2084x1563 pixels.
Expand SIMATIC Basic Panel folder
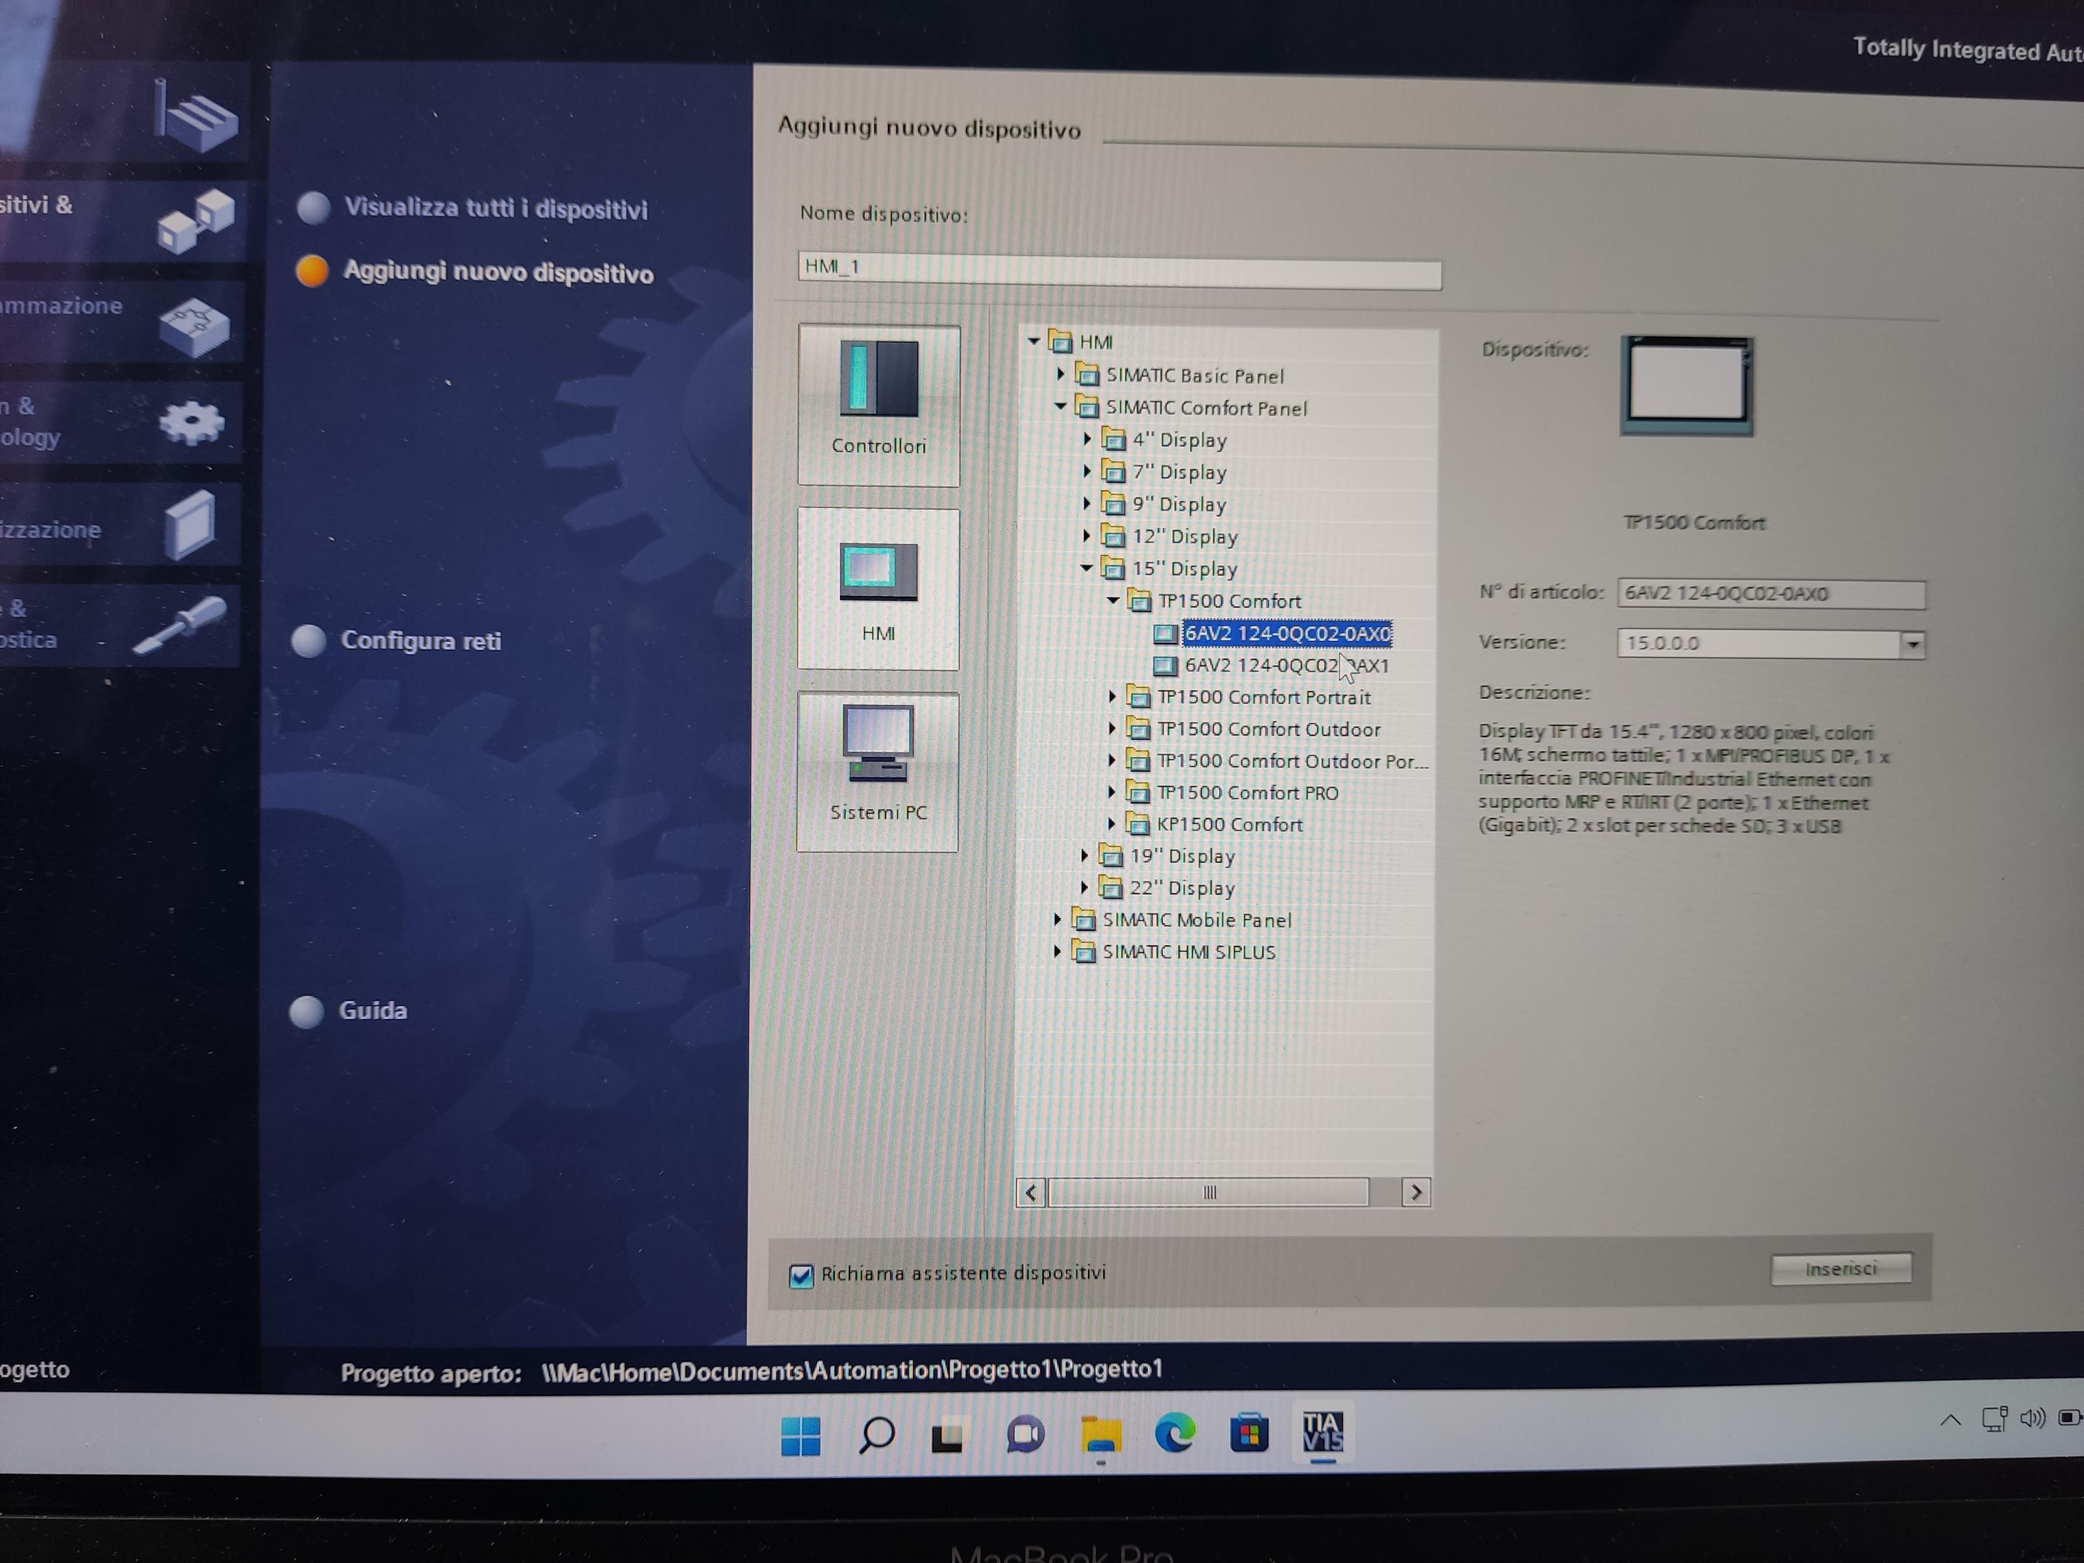click(x=1061, y=374)
